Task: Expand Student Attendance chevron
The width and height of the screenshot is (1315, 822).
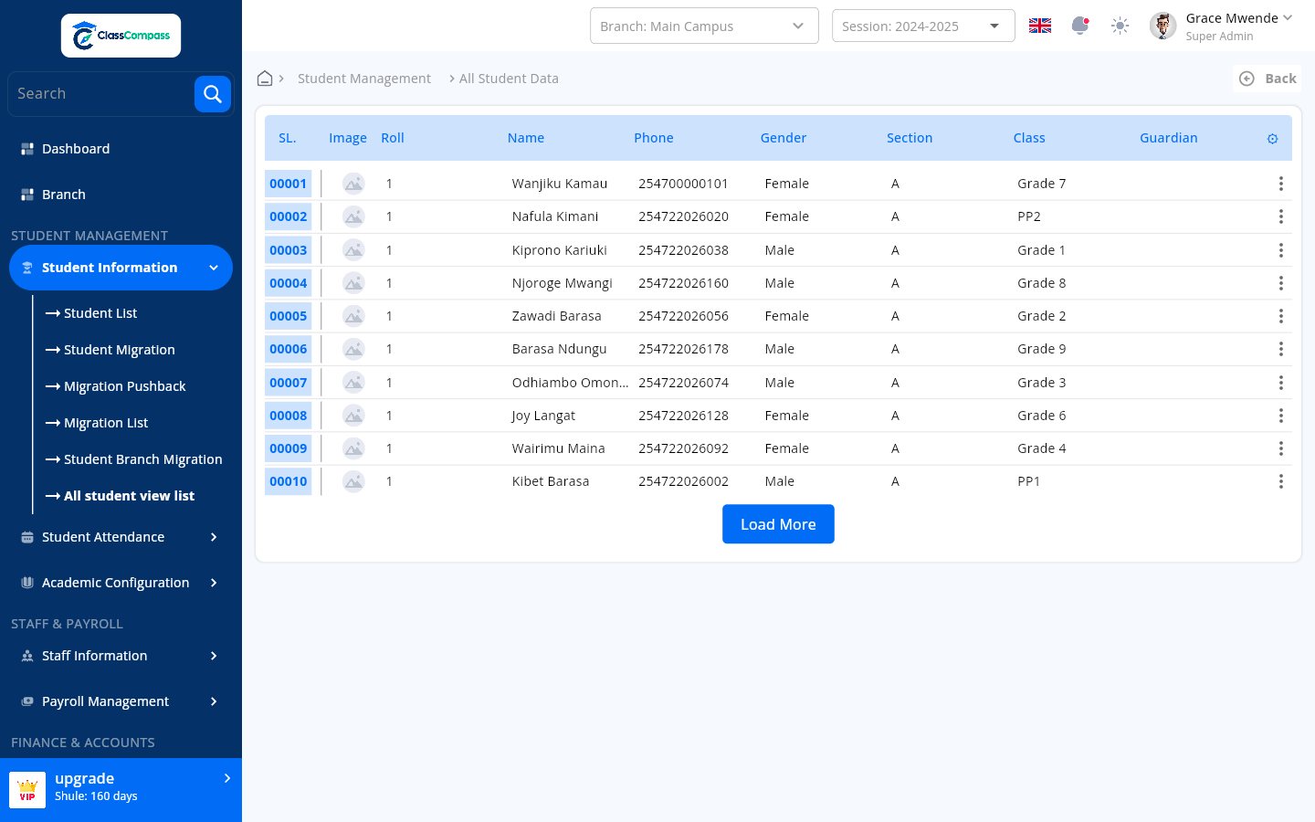Action: (x=214, y=537)
